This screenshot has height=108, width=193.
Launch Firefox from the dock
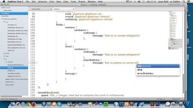33,104
